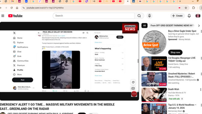Click the Create button

(177, 16)
